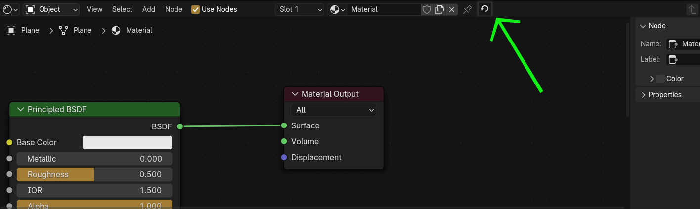Click the Surface input socket

(284, 125)
